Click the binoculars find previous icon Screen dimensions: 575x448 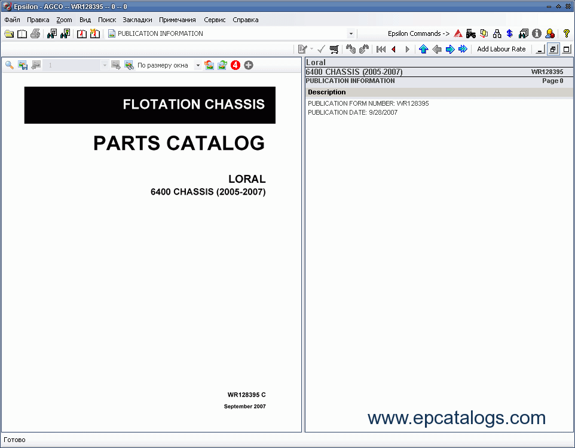click(351, 49)
